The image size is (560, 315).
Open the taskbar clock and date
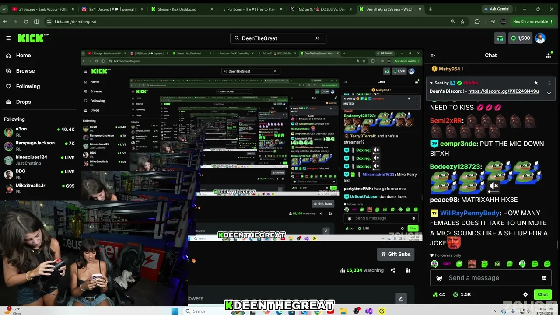(x=547, y=311)
